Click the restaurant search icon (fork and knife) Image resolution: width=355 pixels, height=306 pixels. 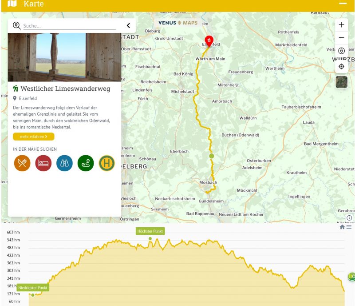click(22, 163)
